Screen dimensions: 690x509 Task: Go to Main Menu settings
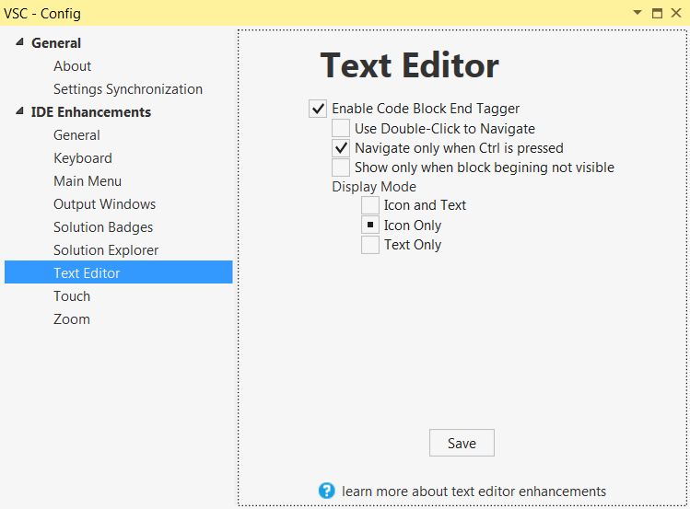pos(88,181)
